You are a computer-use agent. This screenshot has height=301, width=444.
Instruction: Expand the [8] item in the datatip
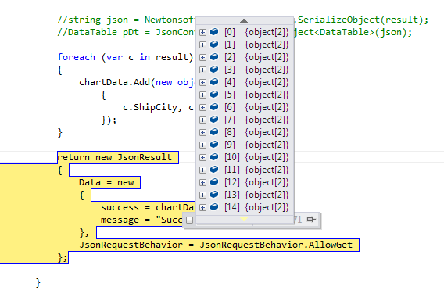(x=202, y=132)
